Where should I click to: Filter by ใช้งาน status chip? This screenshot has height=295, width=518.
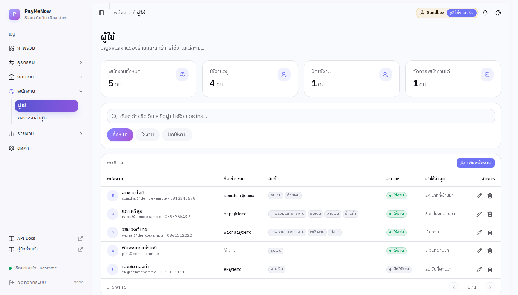147,135
